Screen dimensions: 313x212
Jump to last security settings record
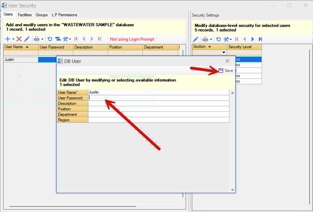[x=260, y=39]
